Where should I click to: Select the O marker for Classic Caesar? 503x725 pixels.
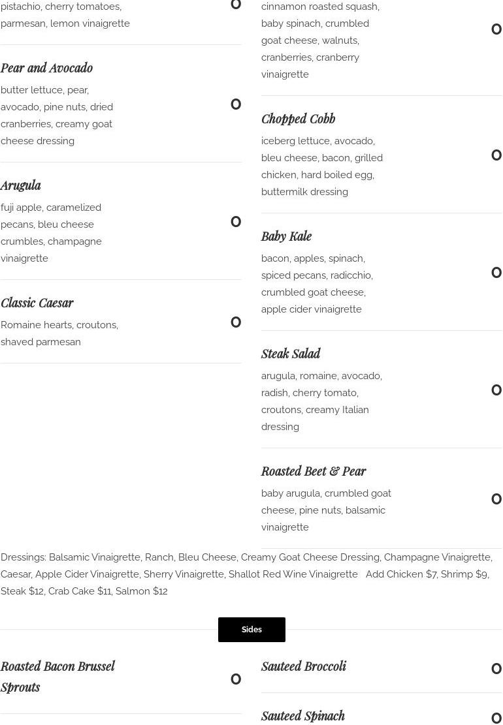tap(236, 322)
